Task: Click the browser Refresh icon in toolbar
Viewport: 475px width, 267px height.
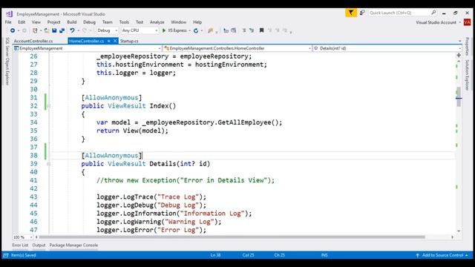Action: pyautogui.click(x=196, y=30)
